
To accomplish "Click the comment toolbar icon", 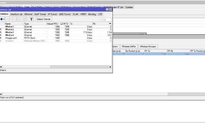I will 25,19.
